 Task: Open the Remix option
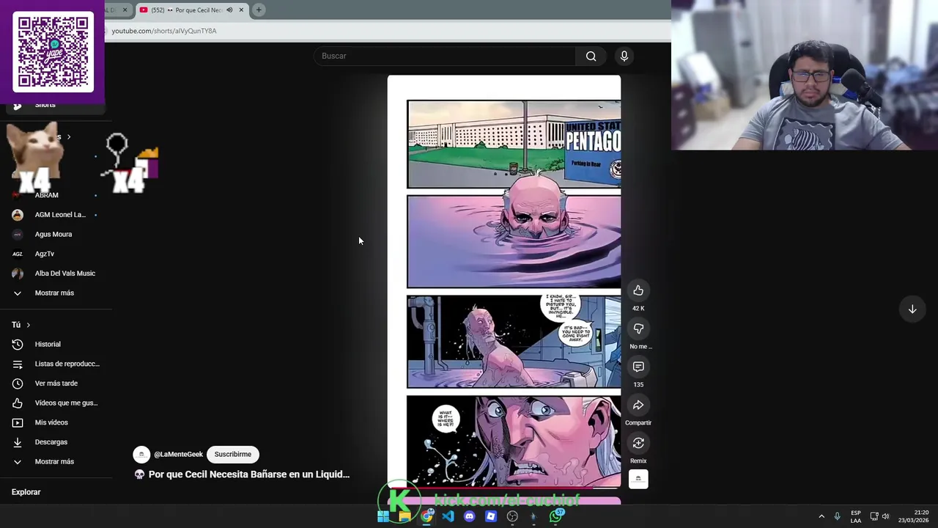pos(638,443)
